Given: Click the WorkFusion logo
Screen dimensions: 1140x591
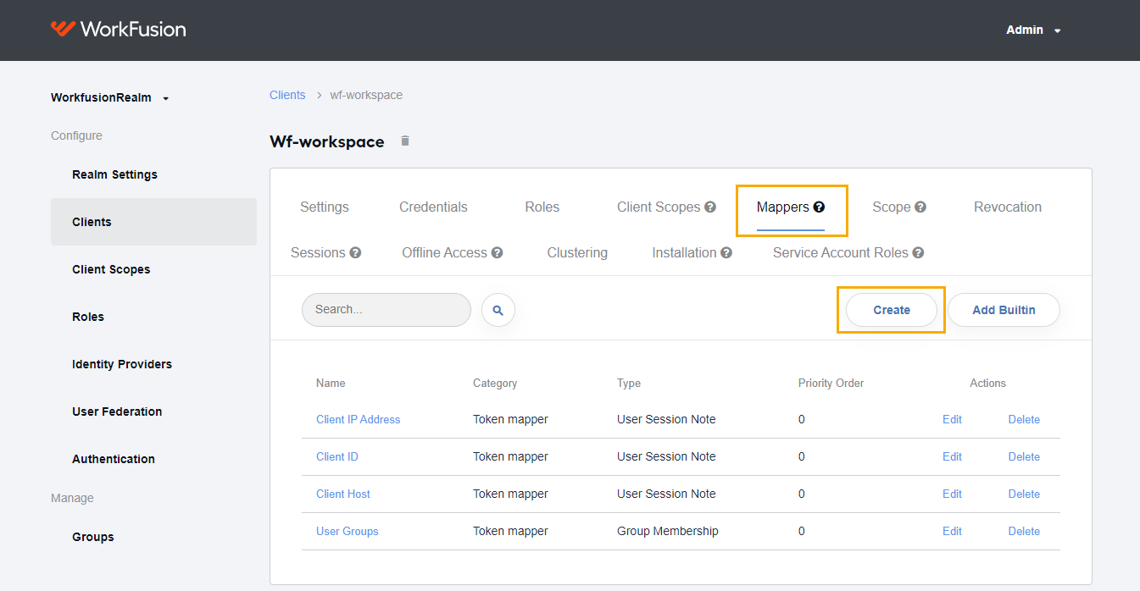Looking at the screenshot, I should pyautogui.click(x=118, y=29).
